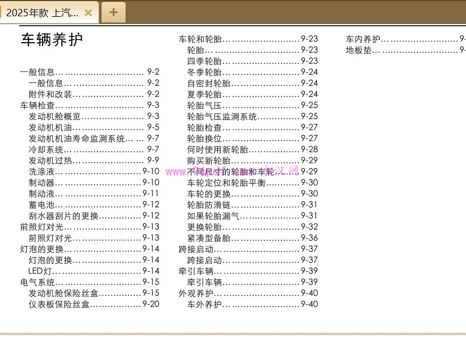
Task: Open a new tab with the plus button
Action: pyautogui.click(x=113, y=11)
